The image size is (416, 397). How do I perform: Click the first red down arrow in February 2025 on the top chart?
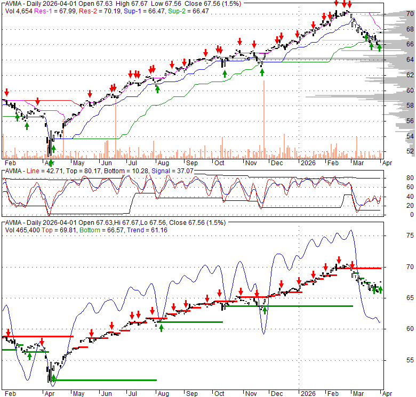tap(6, 92)
